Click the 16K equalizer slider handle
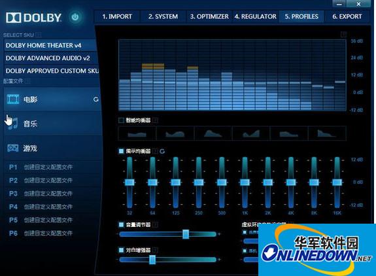The image size is (376, 276). (x=337, y=182)
